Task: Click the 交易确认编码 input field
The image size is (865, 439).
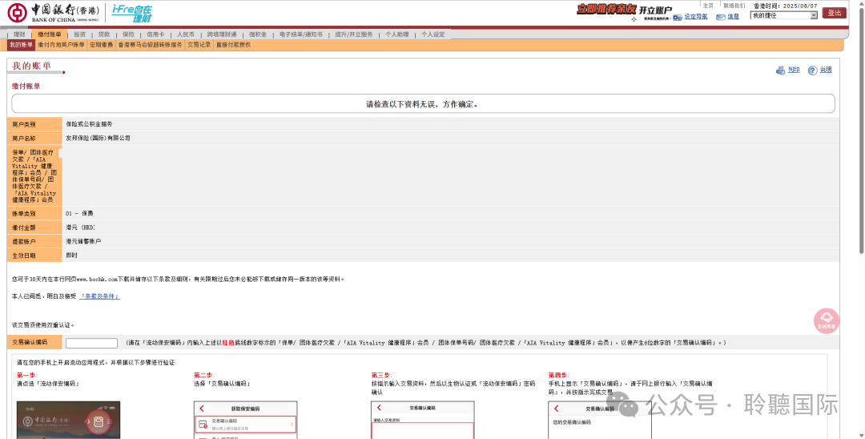Action: [x=91, y=343]
